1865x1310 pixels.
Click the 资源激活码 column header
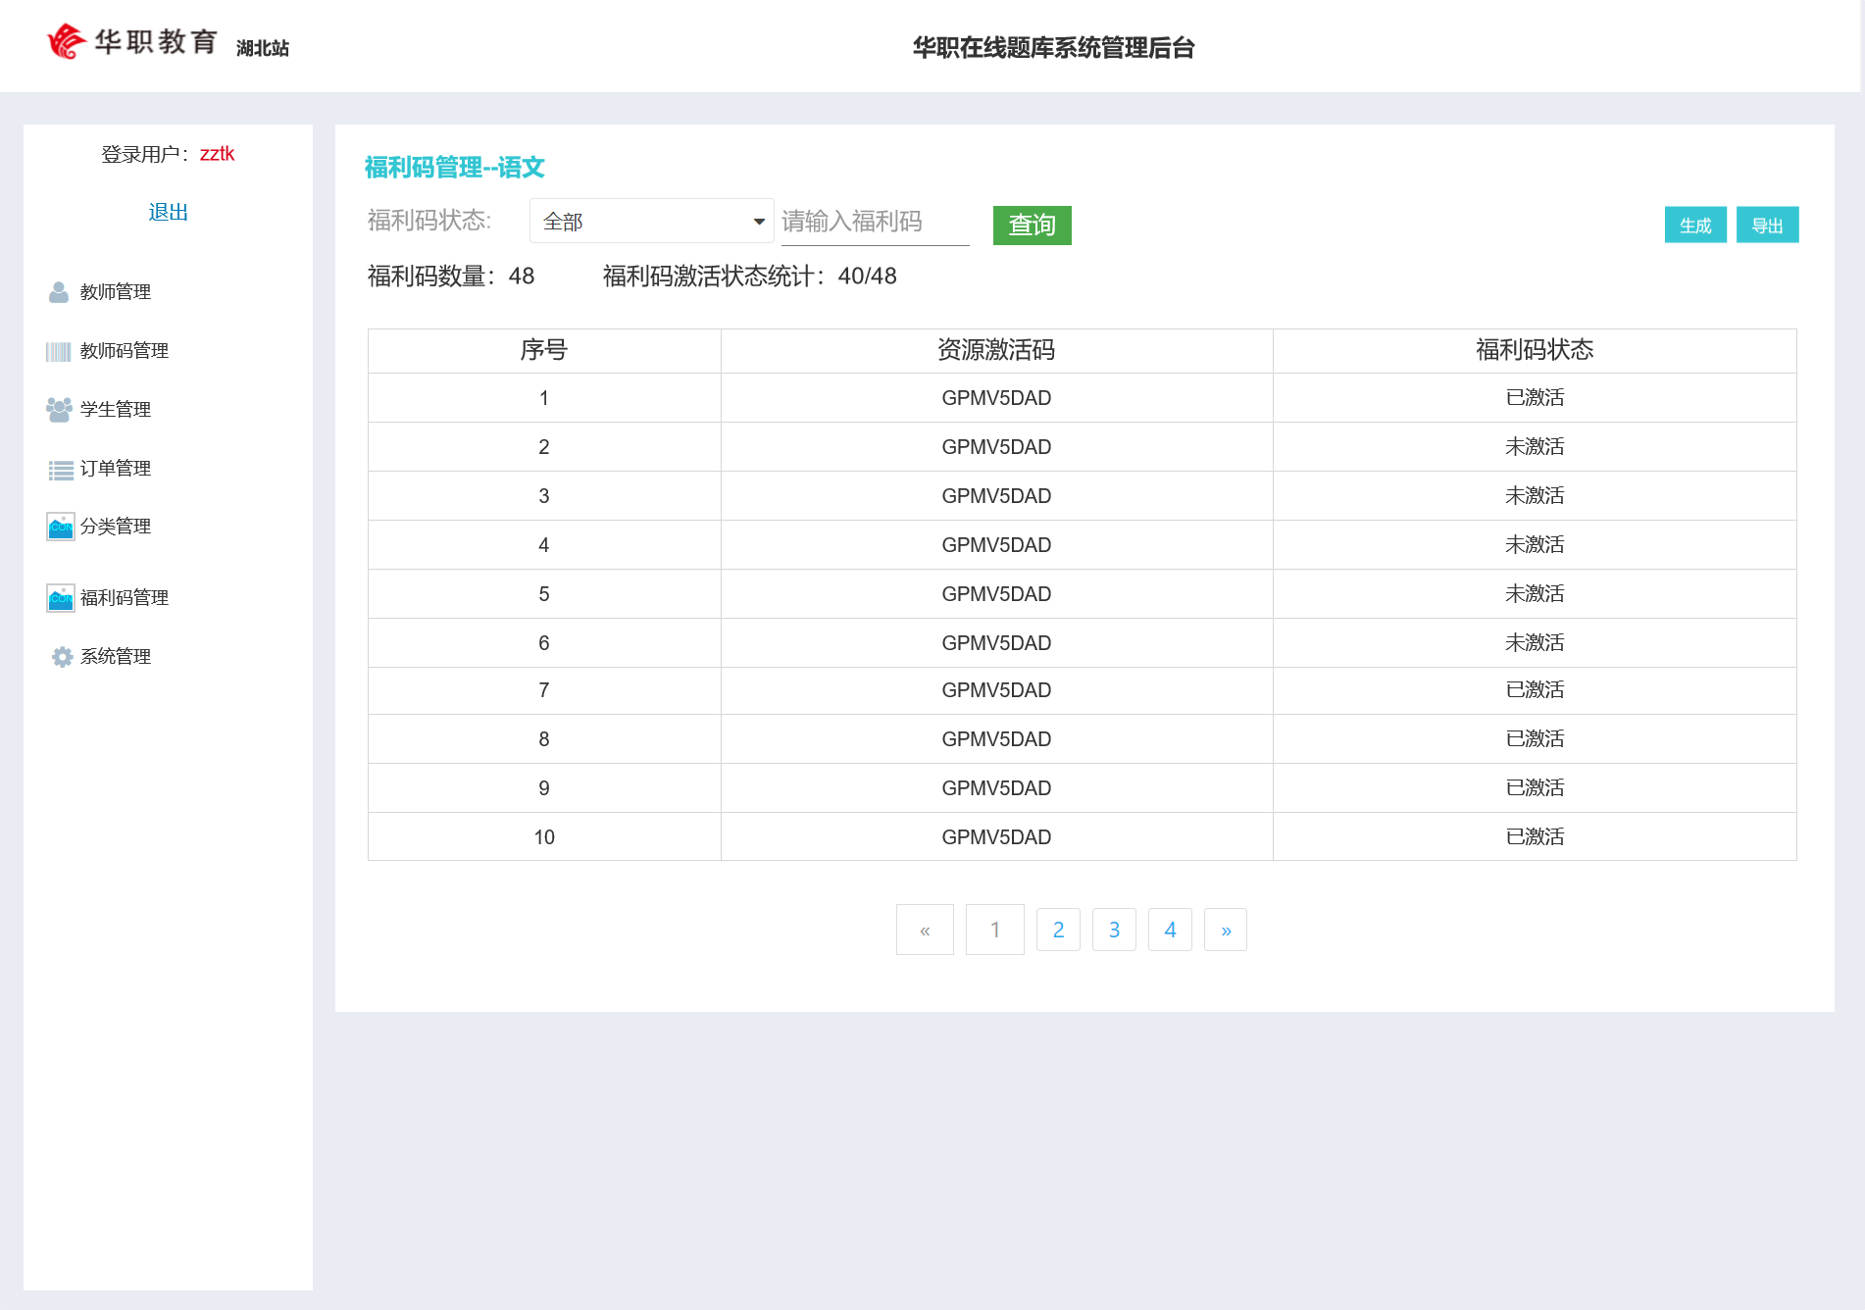[x=996, y=350]
